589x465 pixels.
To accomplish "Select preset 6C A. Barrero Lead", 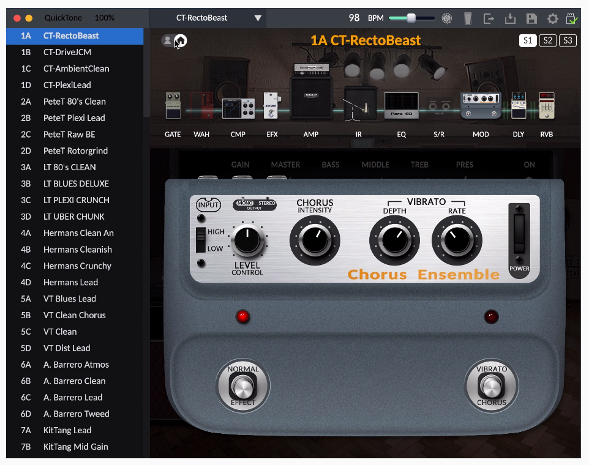I will coord(75,398).
